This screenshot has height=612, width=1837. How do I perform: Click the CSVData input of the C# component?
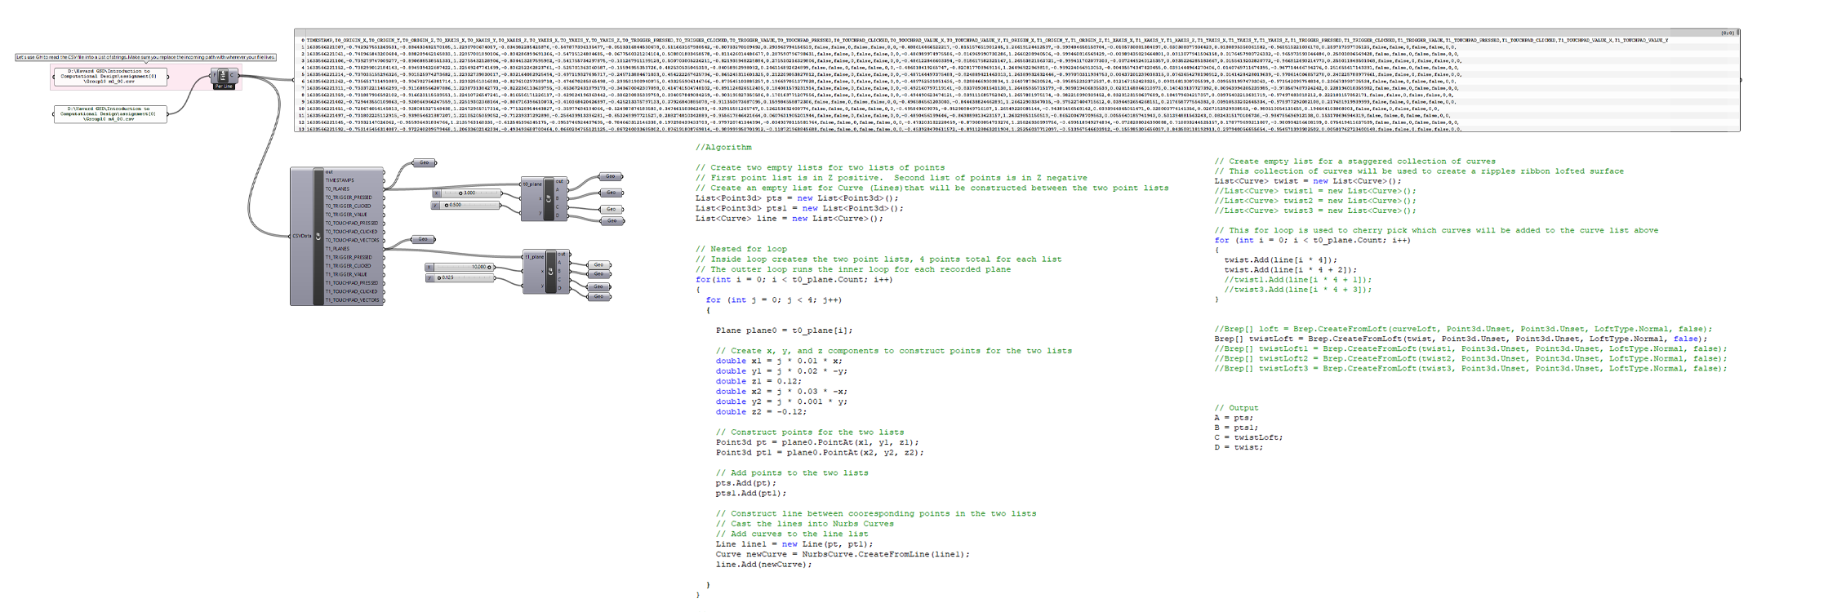[x=302, y=236]
